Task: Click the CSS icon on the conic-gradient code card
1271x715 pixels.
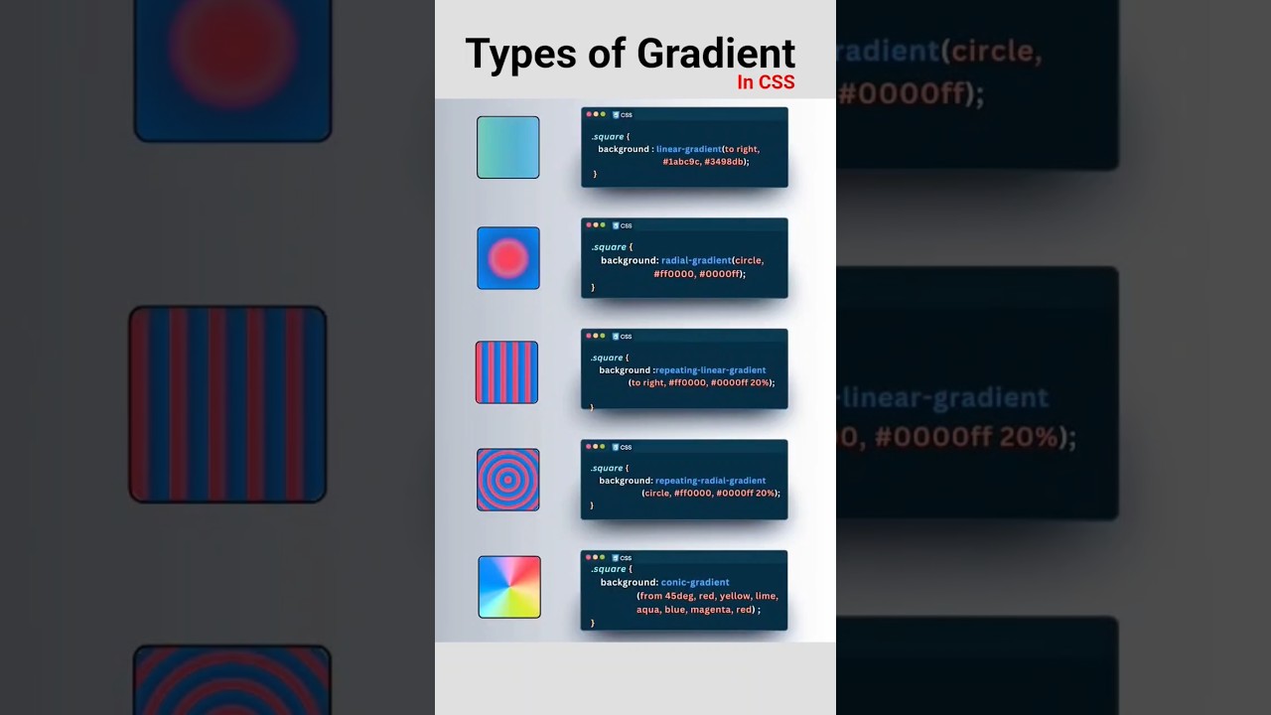Action: 616,557
